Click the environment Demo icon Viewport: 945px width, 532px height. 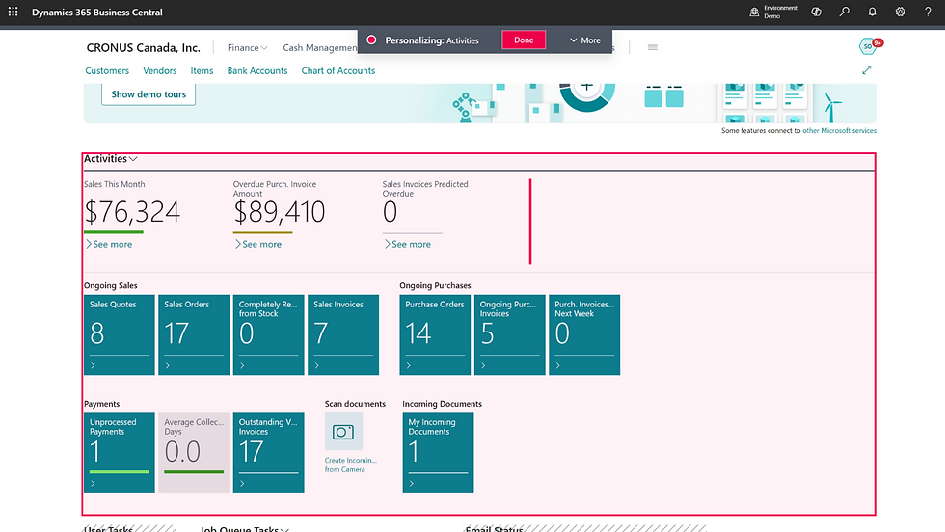coord(754,12)
